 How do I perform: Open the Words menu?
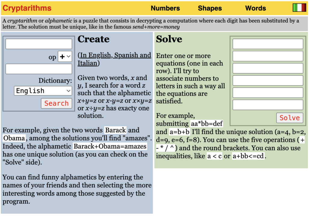pos(256,8)
